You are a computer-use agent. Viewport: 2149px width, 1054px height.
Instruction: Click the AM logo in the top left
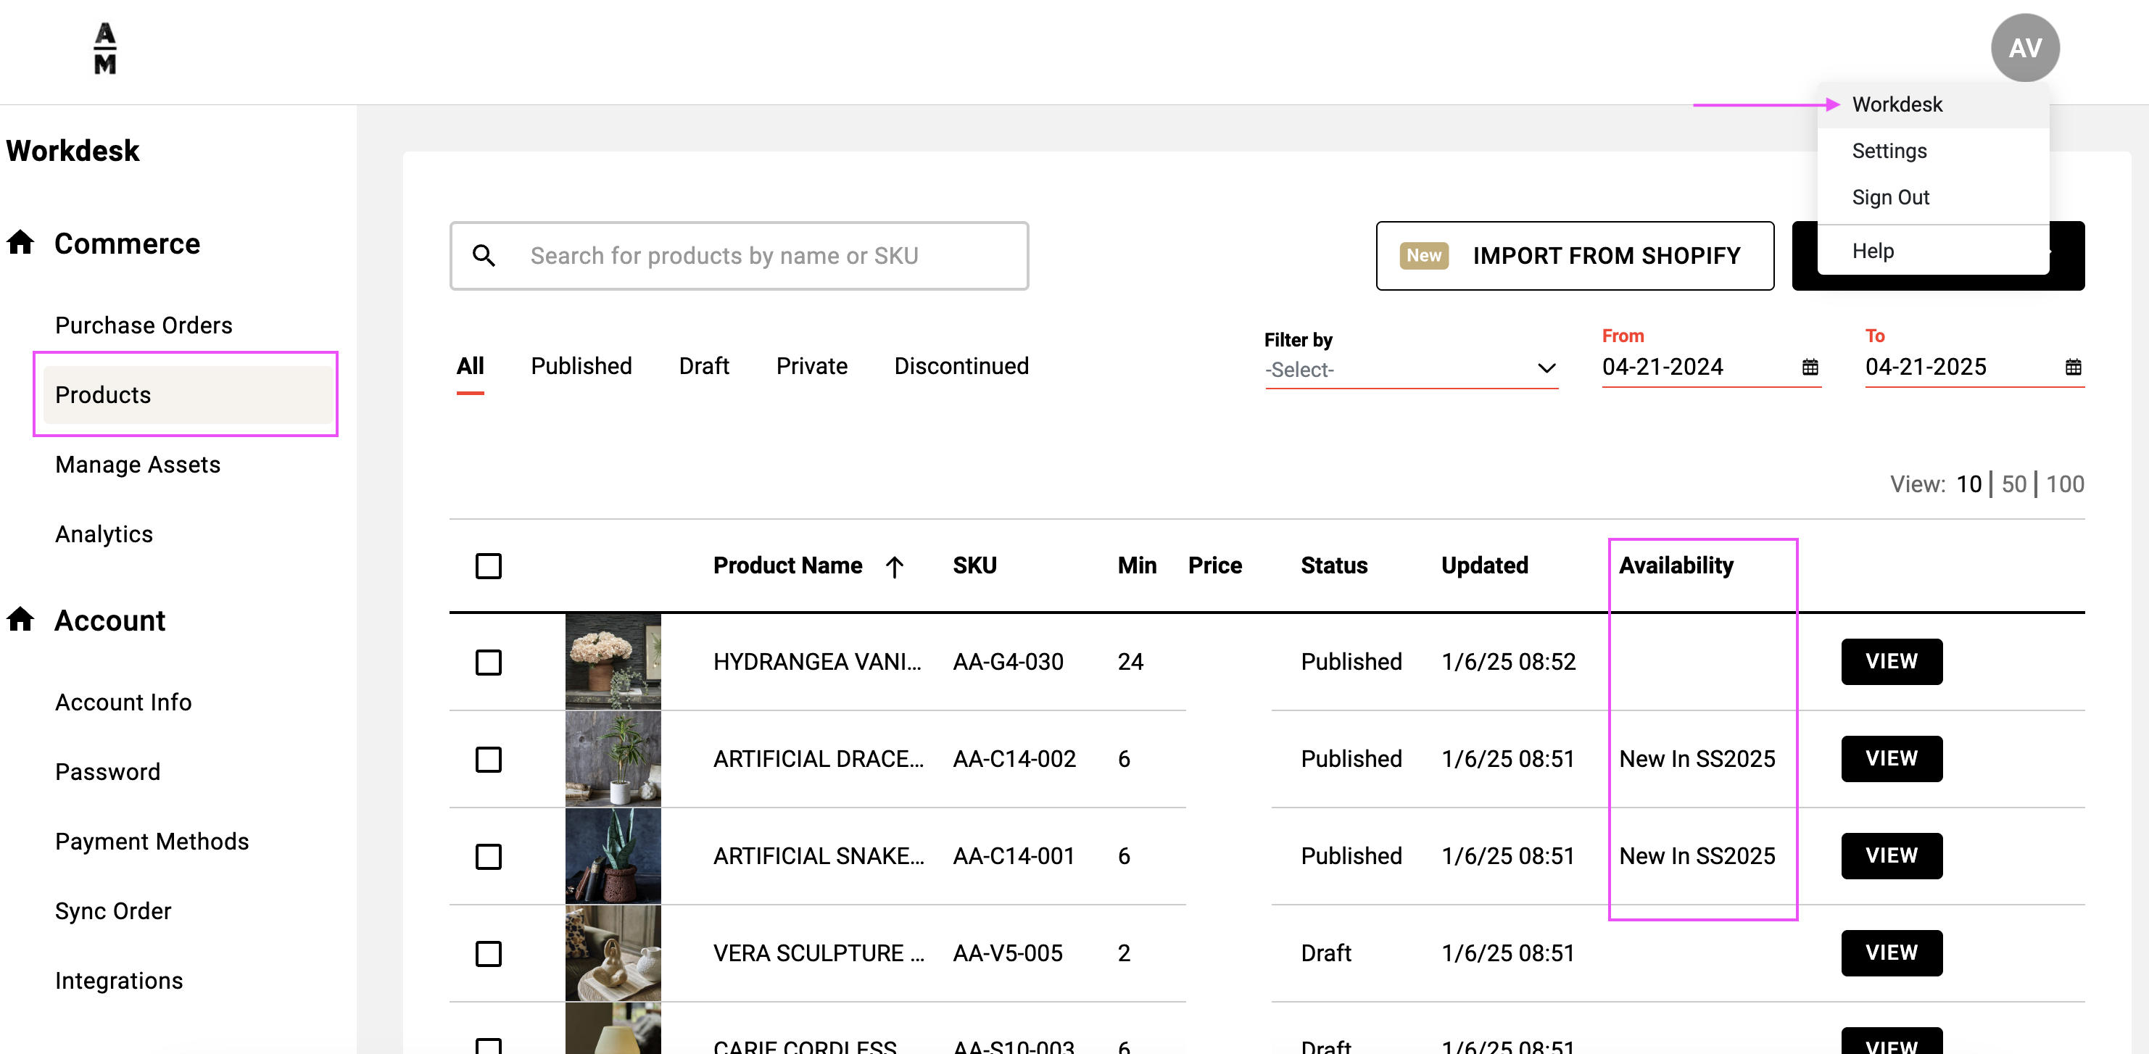click(104, 49)
